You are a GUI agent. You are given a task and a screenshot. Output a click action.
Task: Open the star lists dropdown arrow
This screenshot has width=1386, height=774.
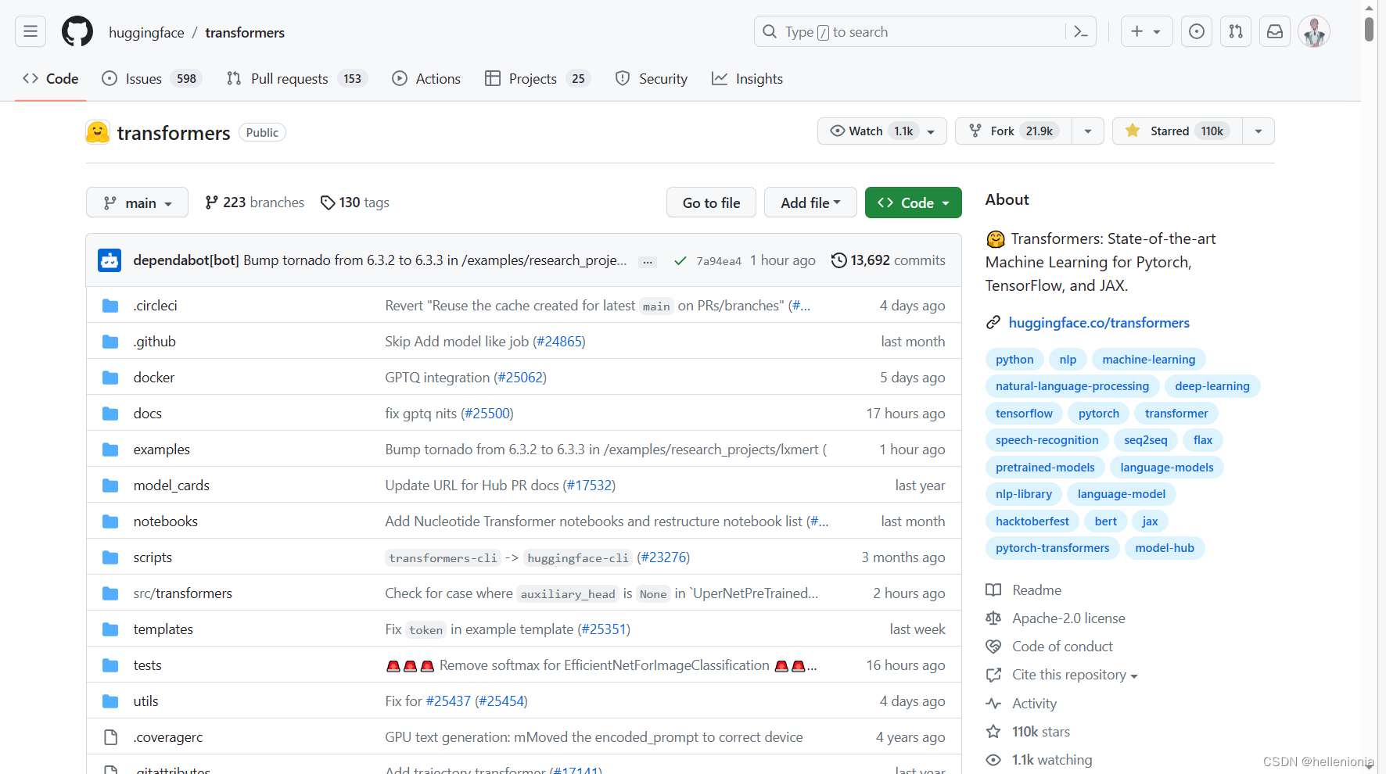click(x=1259, y=131)
